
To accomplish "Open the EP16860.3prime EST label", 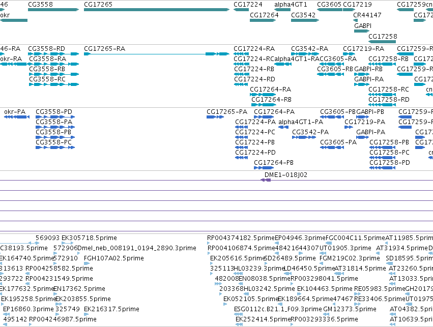I will [28, 309].
